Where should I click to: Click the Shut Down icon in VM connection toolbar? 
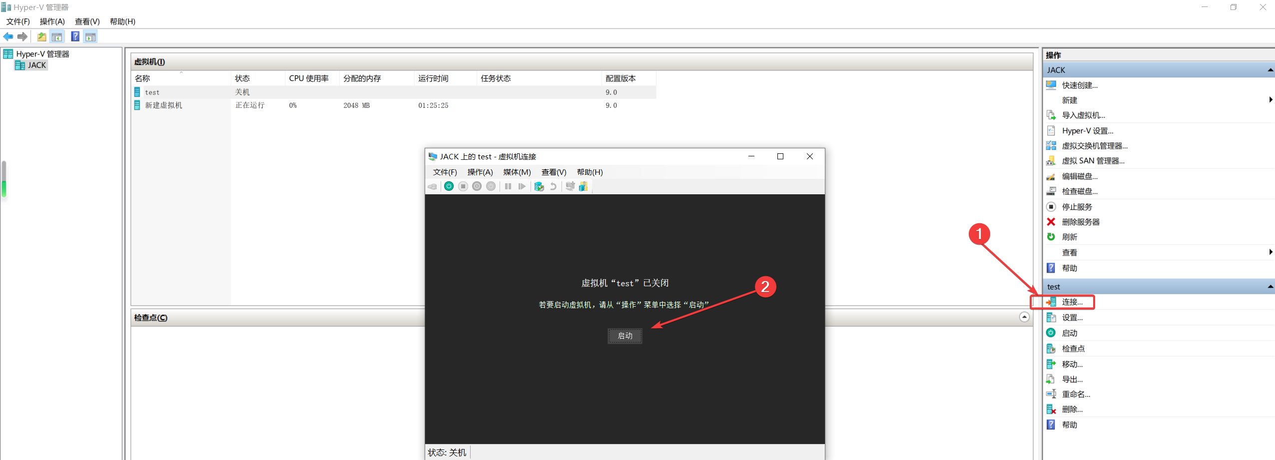click(x=477, y=186)
